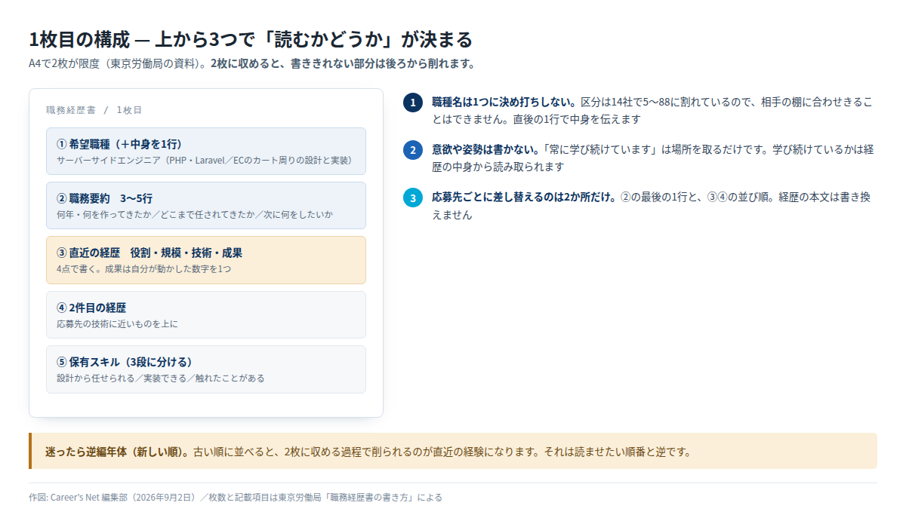Click the footer text 東京労働局「職務経歴書の書き方」による
This screenshot has height=524, width=906.
360,498
